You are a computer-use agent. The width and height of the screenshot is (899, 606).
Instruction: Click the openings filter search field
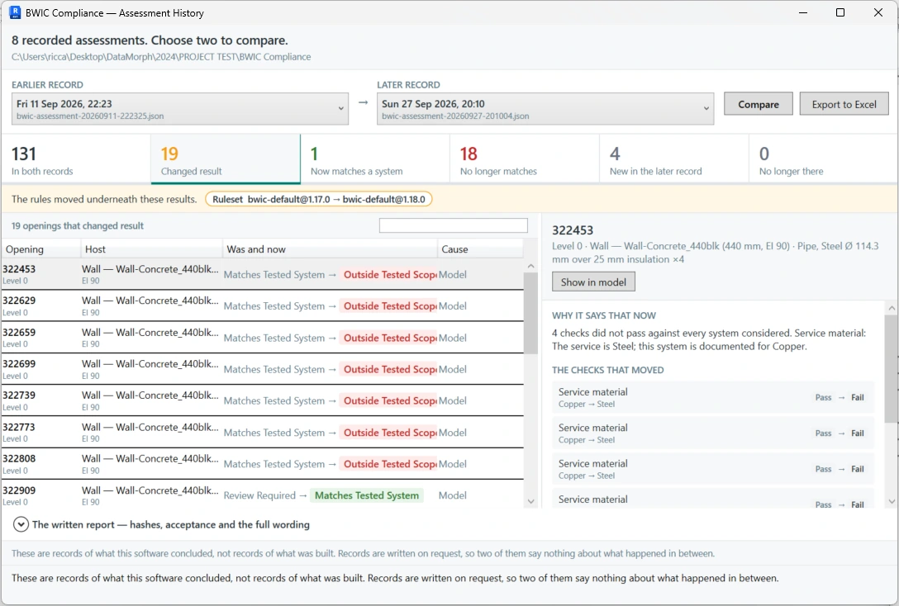coord(454,225)
